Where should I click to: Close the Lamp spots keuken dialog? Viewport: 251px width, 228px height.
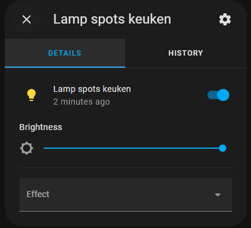[26, 19]
